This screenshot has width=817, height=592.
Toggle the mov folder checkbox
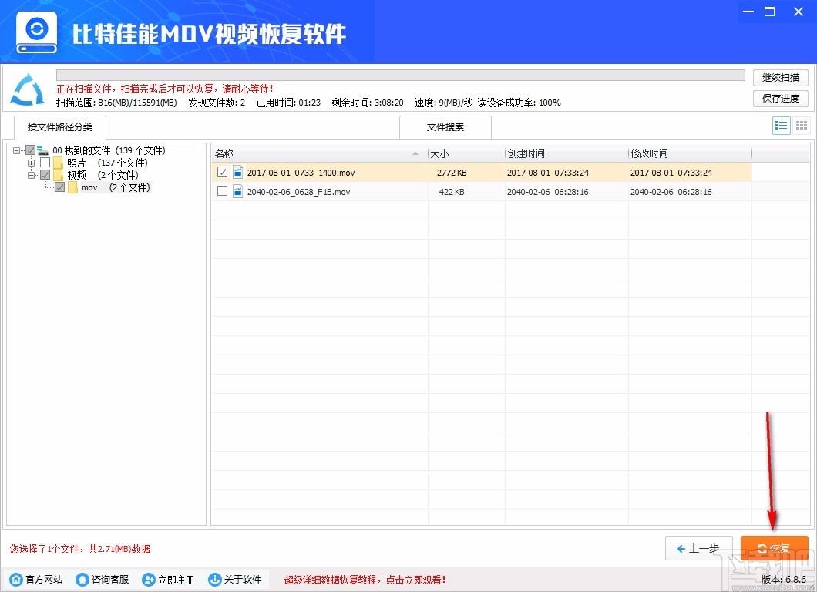coord(60,187)
